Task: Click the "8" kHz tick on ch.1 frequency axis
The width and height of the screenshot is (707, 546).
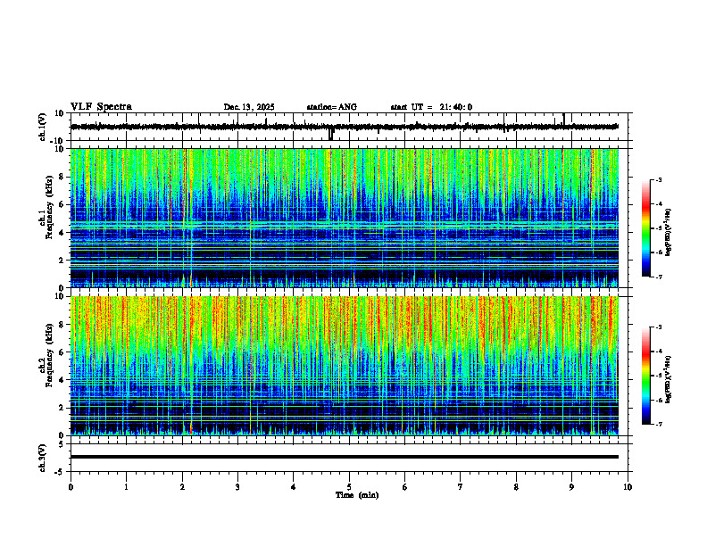Action: click(62, 177)
